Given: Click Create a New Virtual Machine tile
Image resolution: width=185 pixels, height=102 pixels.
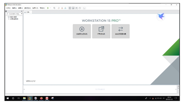Looking at the screenshot, I should [82, 31].
